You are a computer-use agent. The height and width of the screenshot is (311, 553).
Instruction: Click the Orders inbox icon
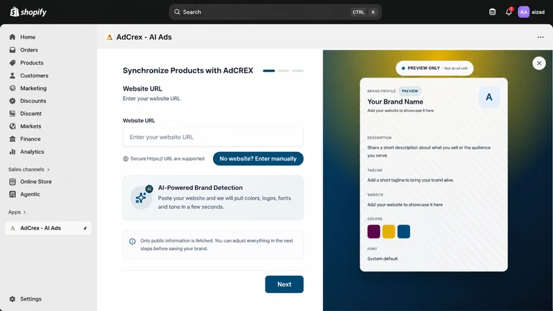[12, 50]
